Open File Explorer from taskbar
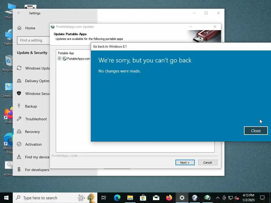 [x=130, y=198]
